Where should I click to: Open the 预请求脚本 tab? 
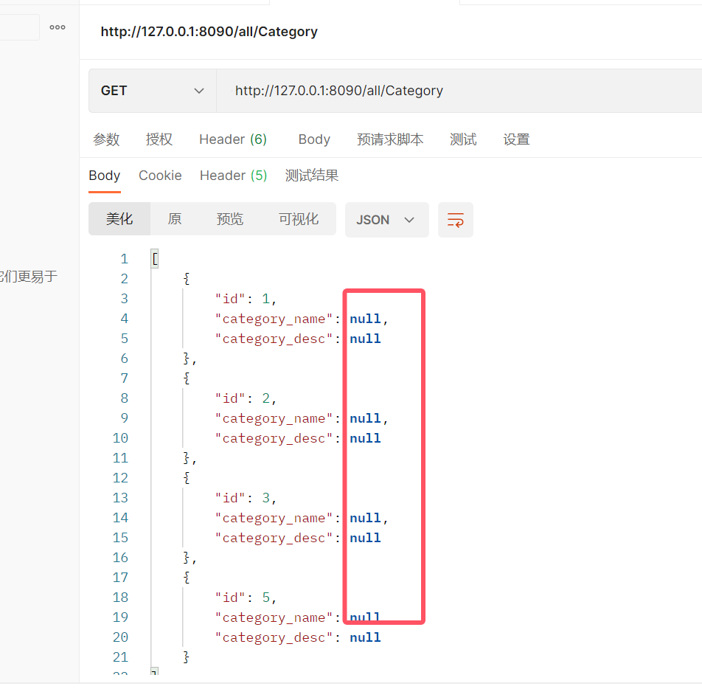[x=390, y=139]
